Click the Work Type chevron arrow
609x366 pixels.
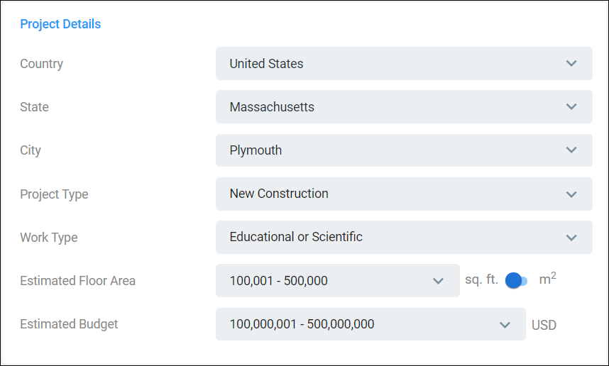571,238
